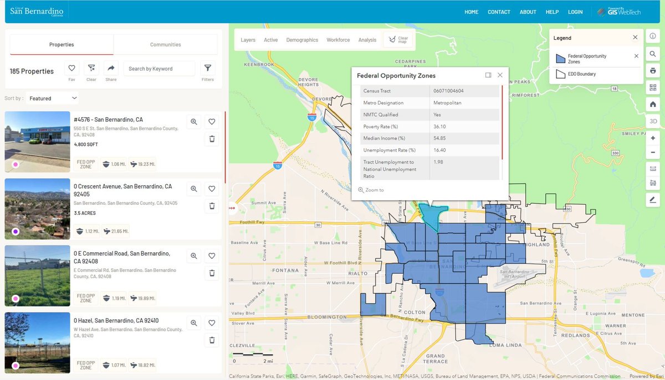Open the CONTACT page link
665x380 pixels.
coord(499,12)
